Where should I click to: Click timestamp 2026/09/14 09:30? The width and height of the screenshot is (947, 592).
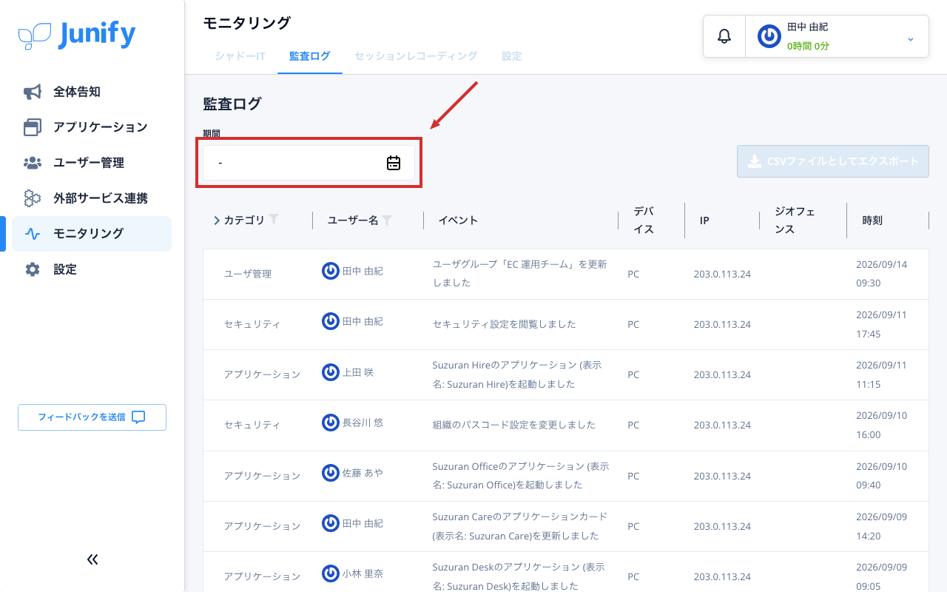[x=881, y=274]
